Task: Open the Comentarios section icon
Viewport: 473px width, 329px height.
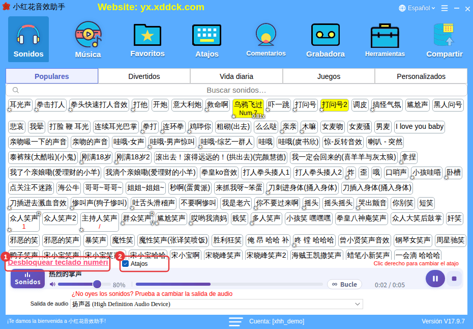Action: (266, 39)
